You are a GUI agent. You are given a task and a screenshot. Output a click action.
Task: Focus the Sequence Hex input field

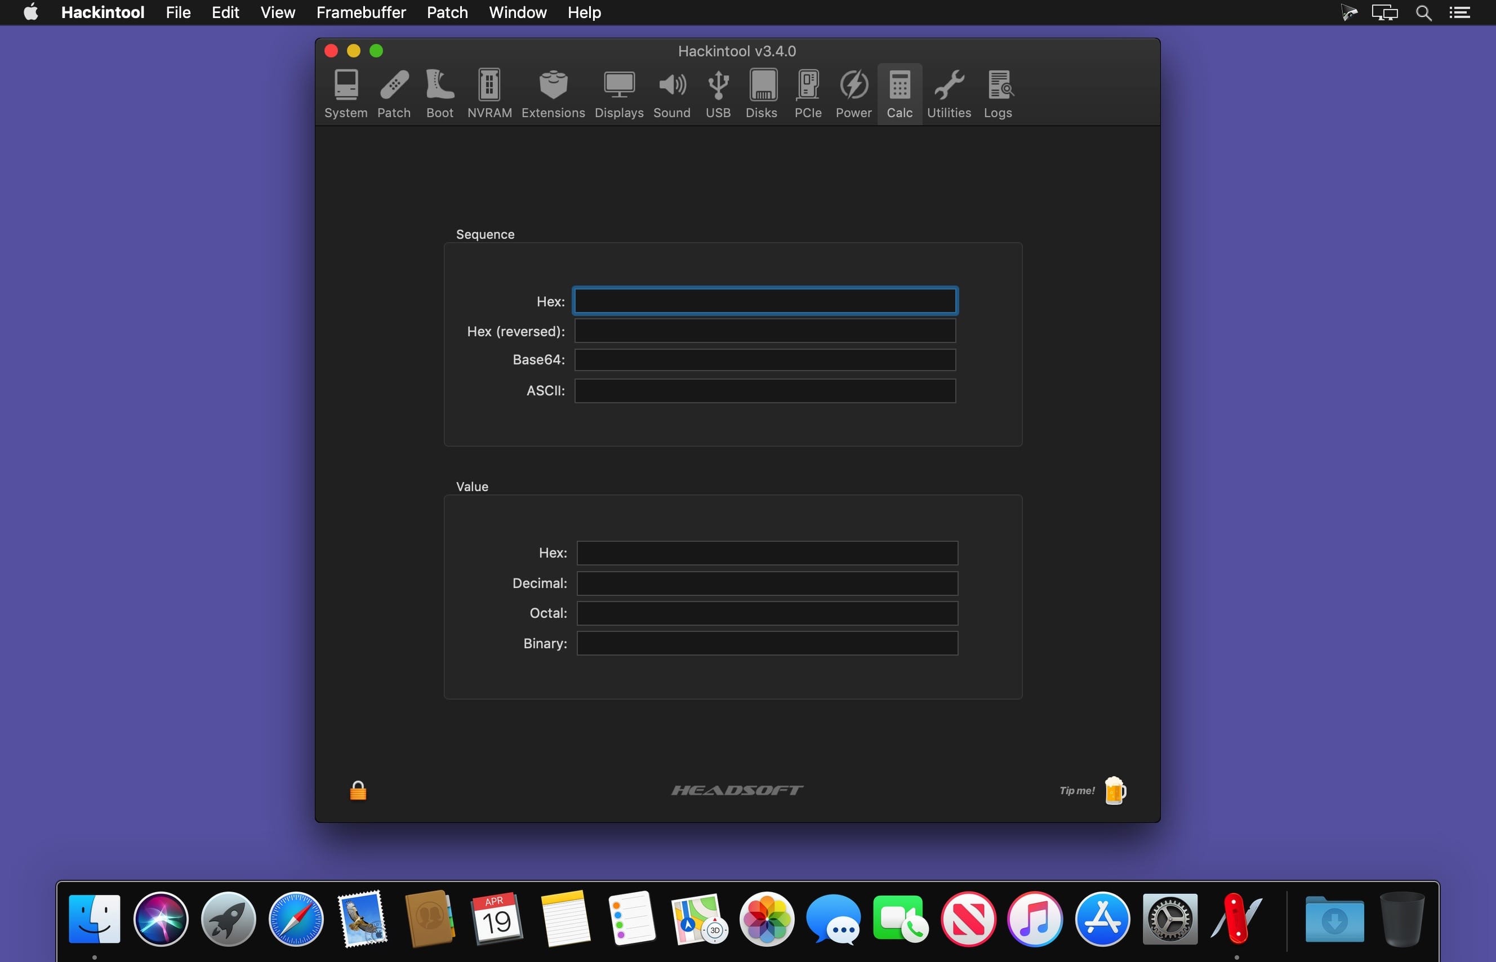point(765,301)
